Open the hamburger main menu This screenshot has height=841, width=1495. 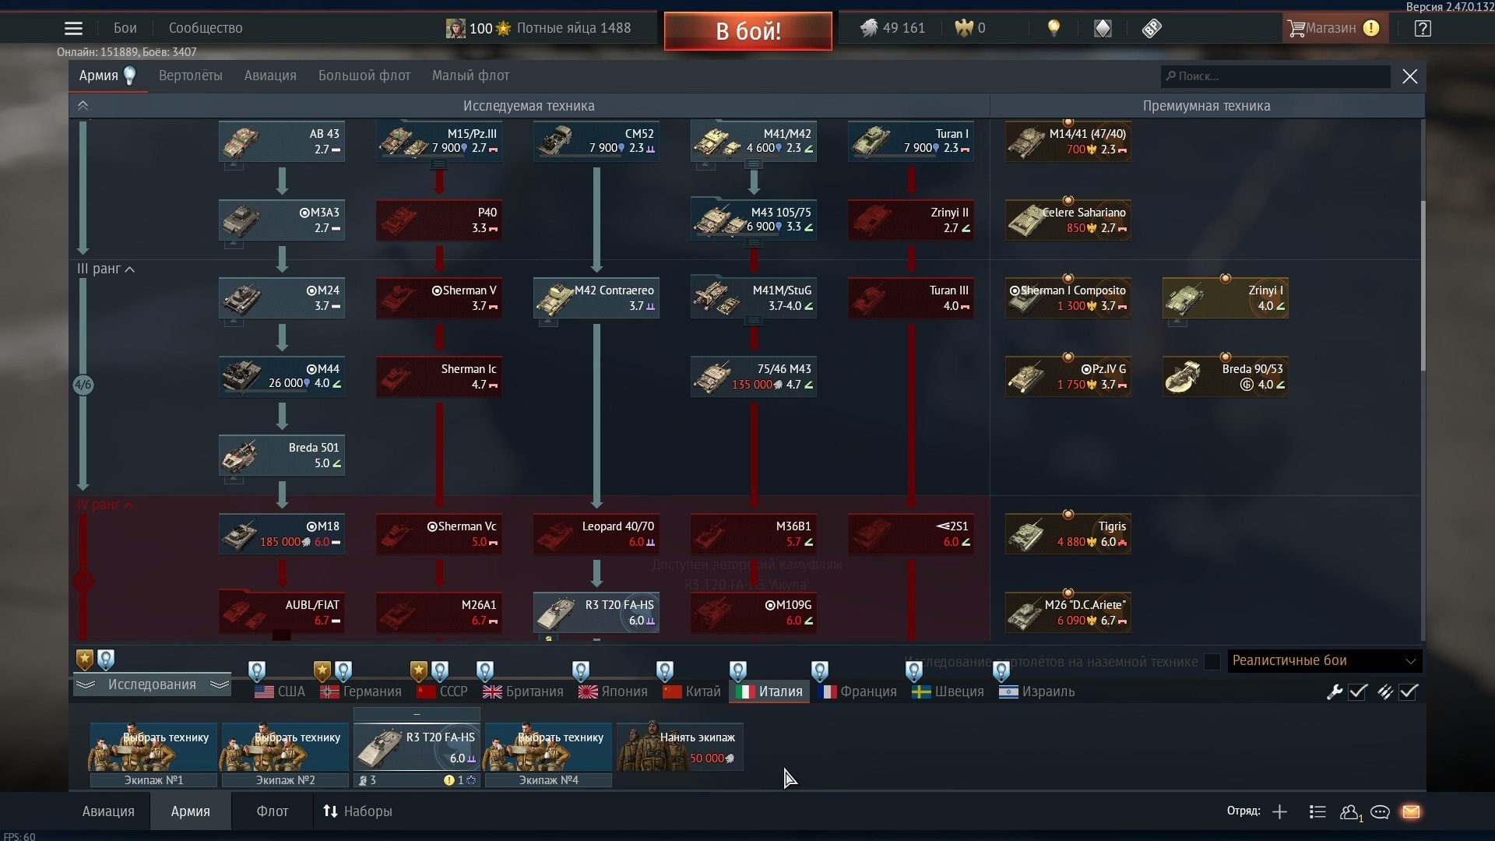[x=73, y=29]
